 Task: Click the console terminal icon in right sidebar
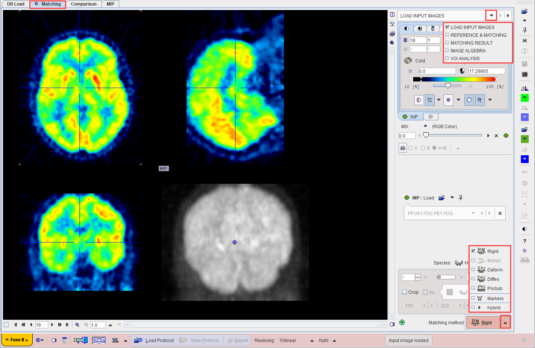525,75
